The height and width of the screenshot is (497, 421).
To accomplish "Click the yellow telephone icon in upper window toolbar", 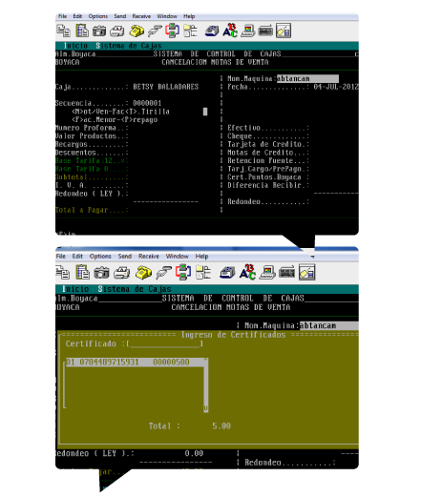I will click(137, 31).
